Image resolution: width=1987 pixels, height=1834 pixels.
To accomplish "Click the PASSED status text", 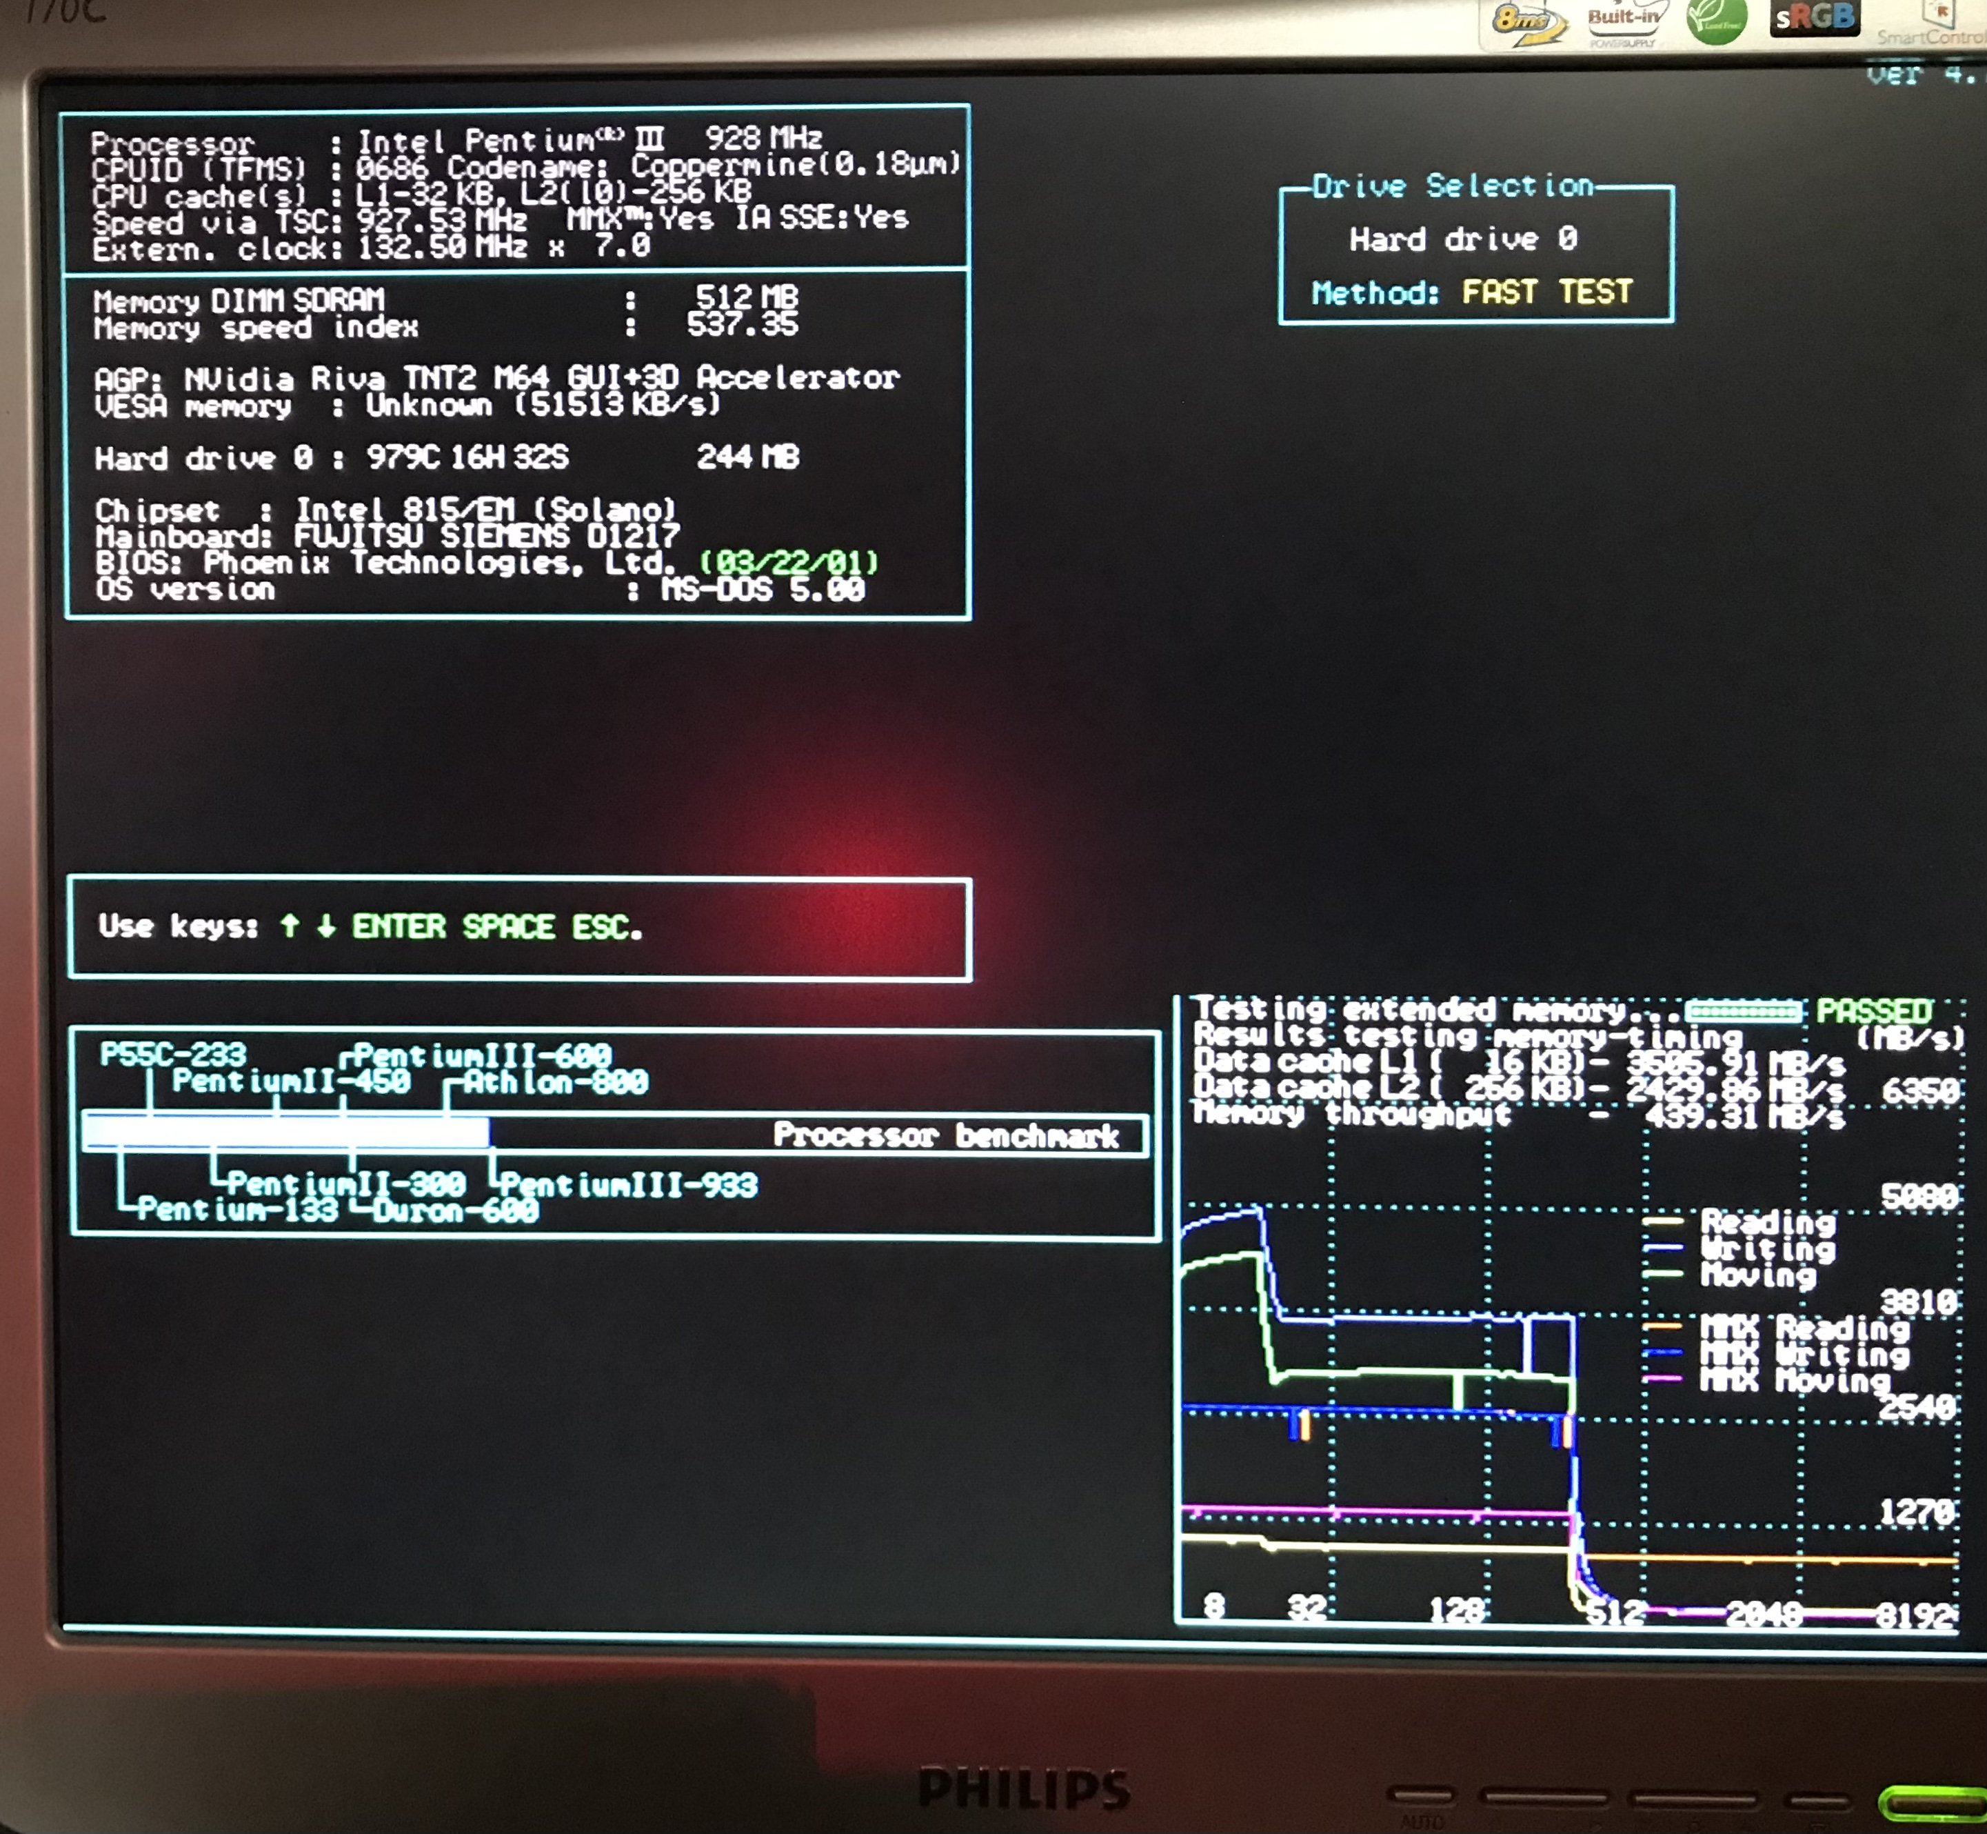I will pos(1873,1011).
